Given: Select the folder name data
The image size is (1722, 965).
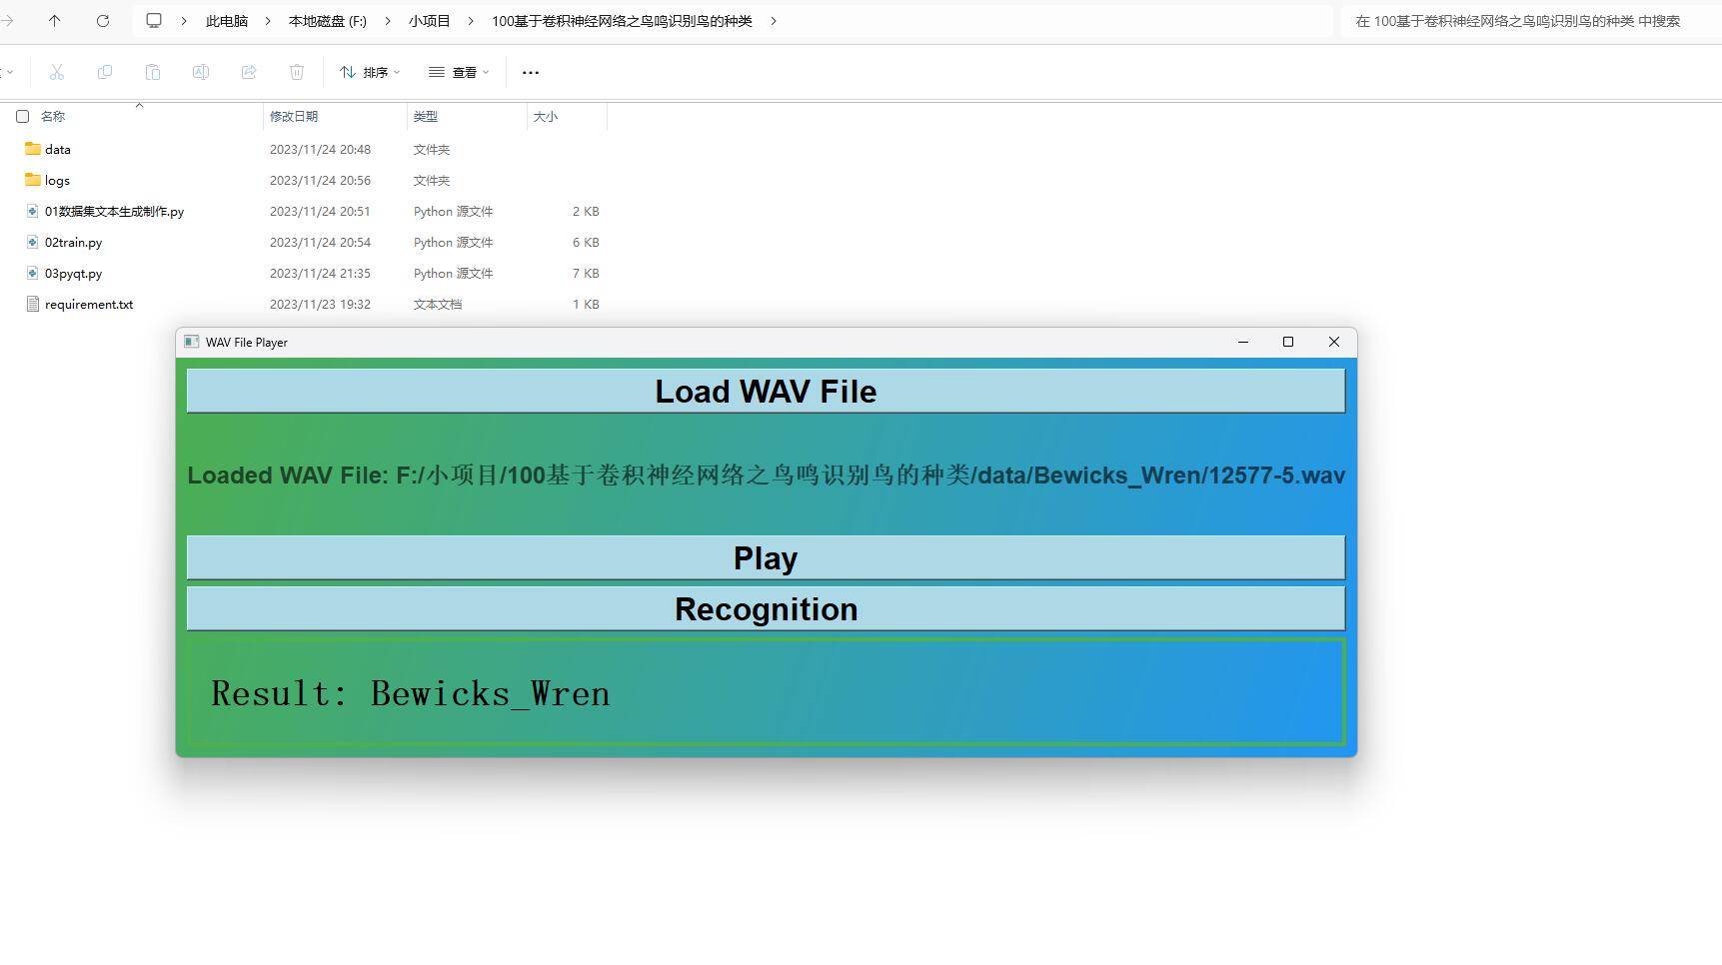Looking at the screenshot, I should pyautogui.click(x=58, y=149).
